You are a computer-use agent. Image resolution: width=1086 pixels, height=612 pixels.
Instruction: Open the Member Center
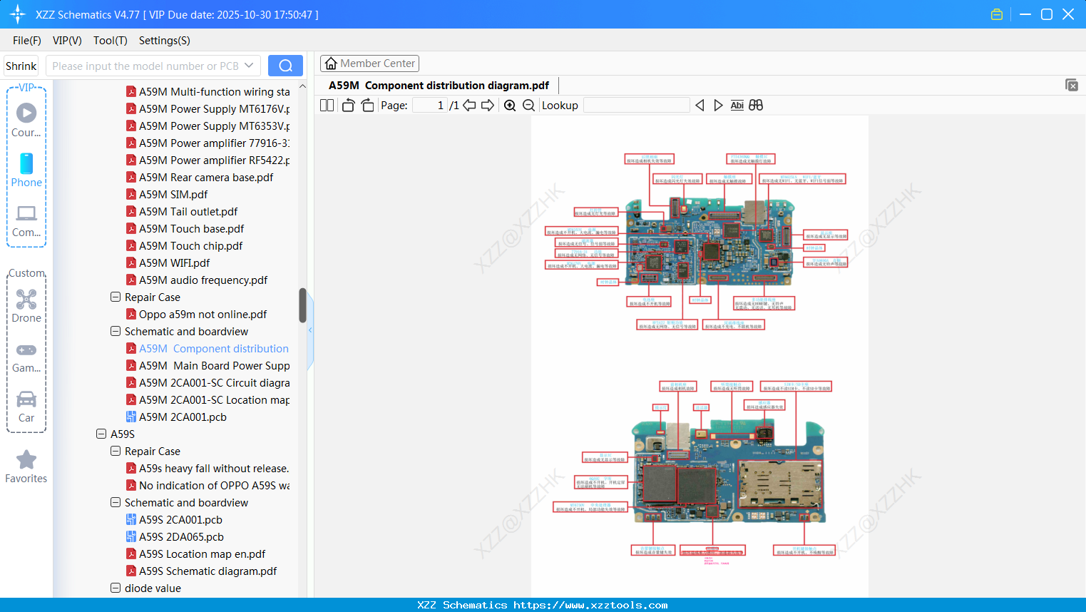pyautogui.click(x=369, y=63)
